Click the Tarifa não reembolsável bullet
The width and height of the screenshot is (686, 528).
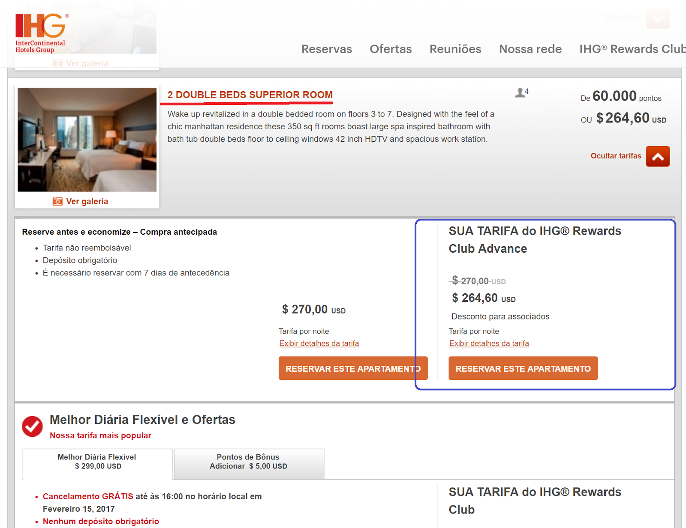(87, 248)
